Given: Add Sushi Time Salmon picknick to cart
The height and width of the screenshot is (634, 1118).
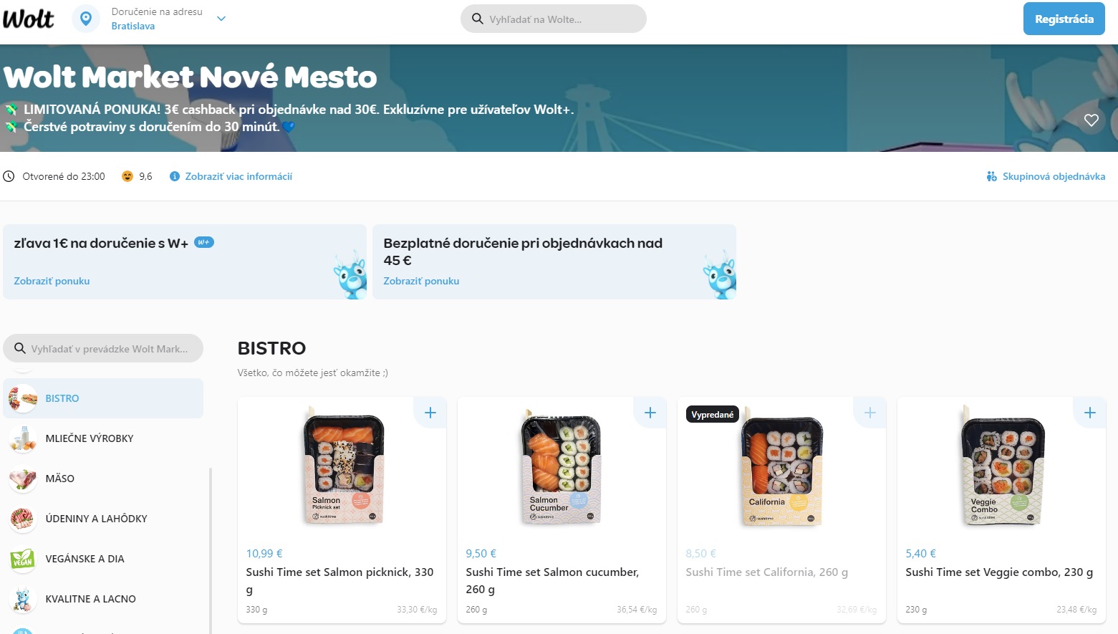Looking at the screenshot, I should pos(430,413).
